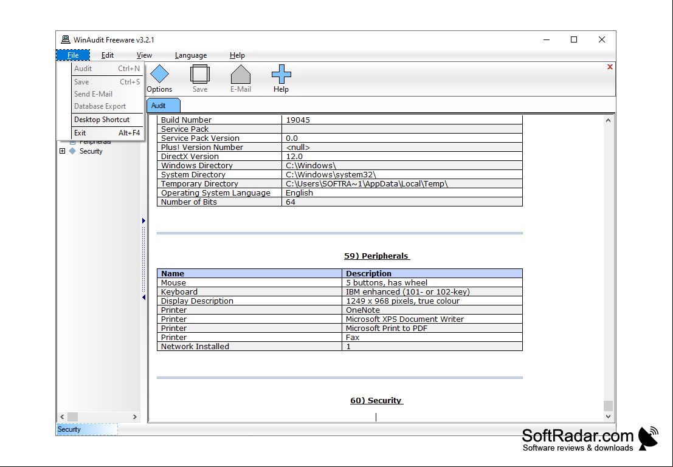Image resolution: width=673 pixels, height=467 pixels.
Task: Open the Help menu
Action: [x=237, y=55]
